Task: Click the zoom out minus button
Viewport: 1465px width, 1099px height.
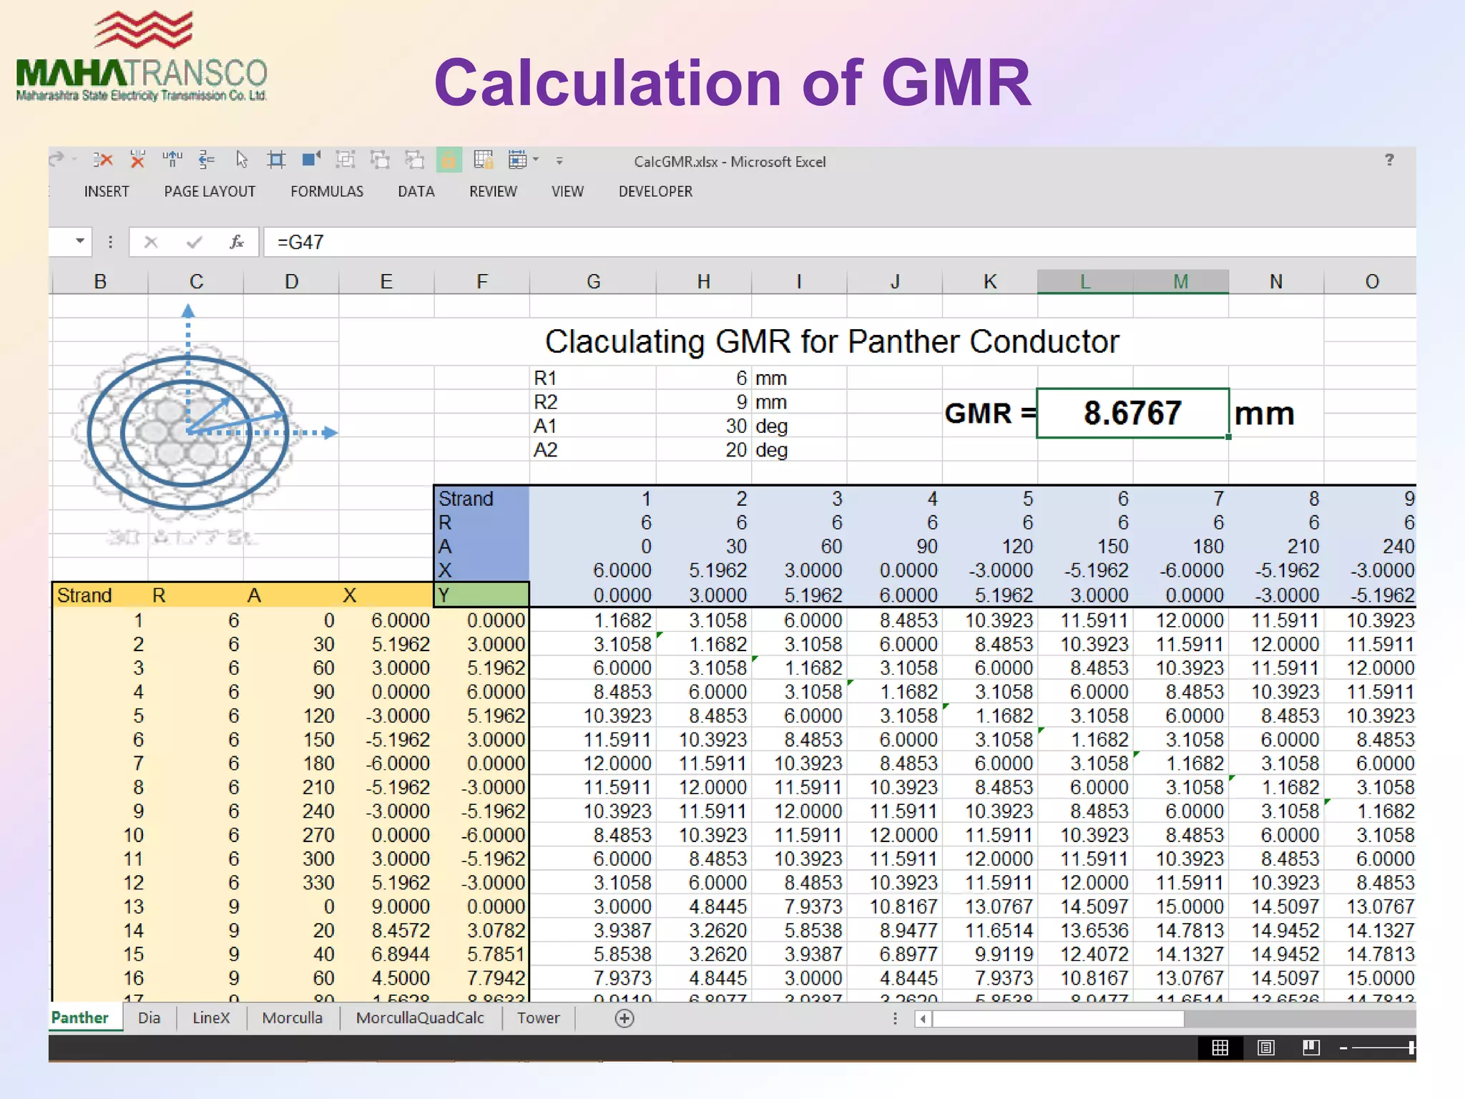Action: tap(1343, 1048)
